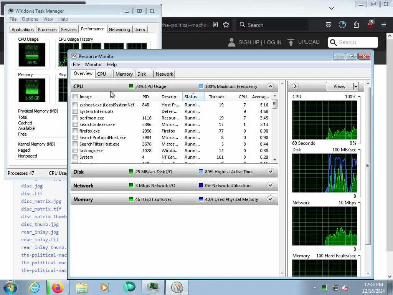The image size is (393, 295).
Task: Click the Task Manager taskbar icon
Action: 153,287
